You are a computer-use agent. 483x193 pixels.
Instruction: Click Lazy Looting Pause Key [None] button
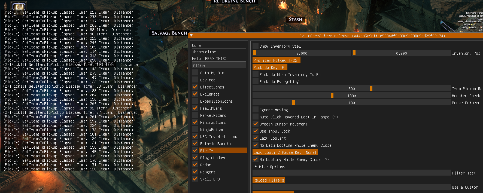pyautogui.click(x=285, y=152)
